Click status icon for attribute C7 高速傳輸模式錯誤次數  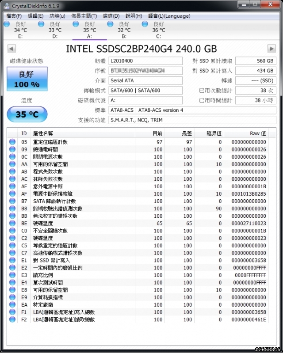point(12,253)
